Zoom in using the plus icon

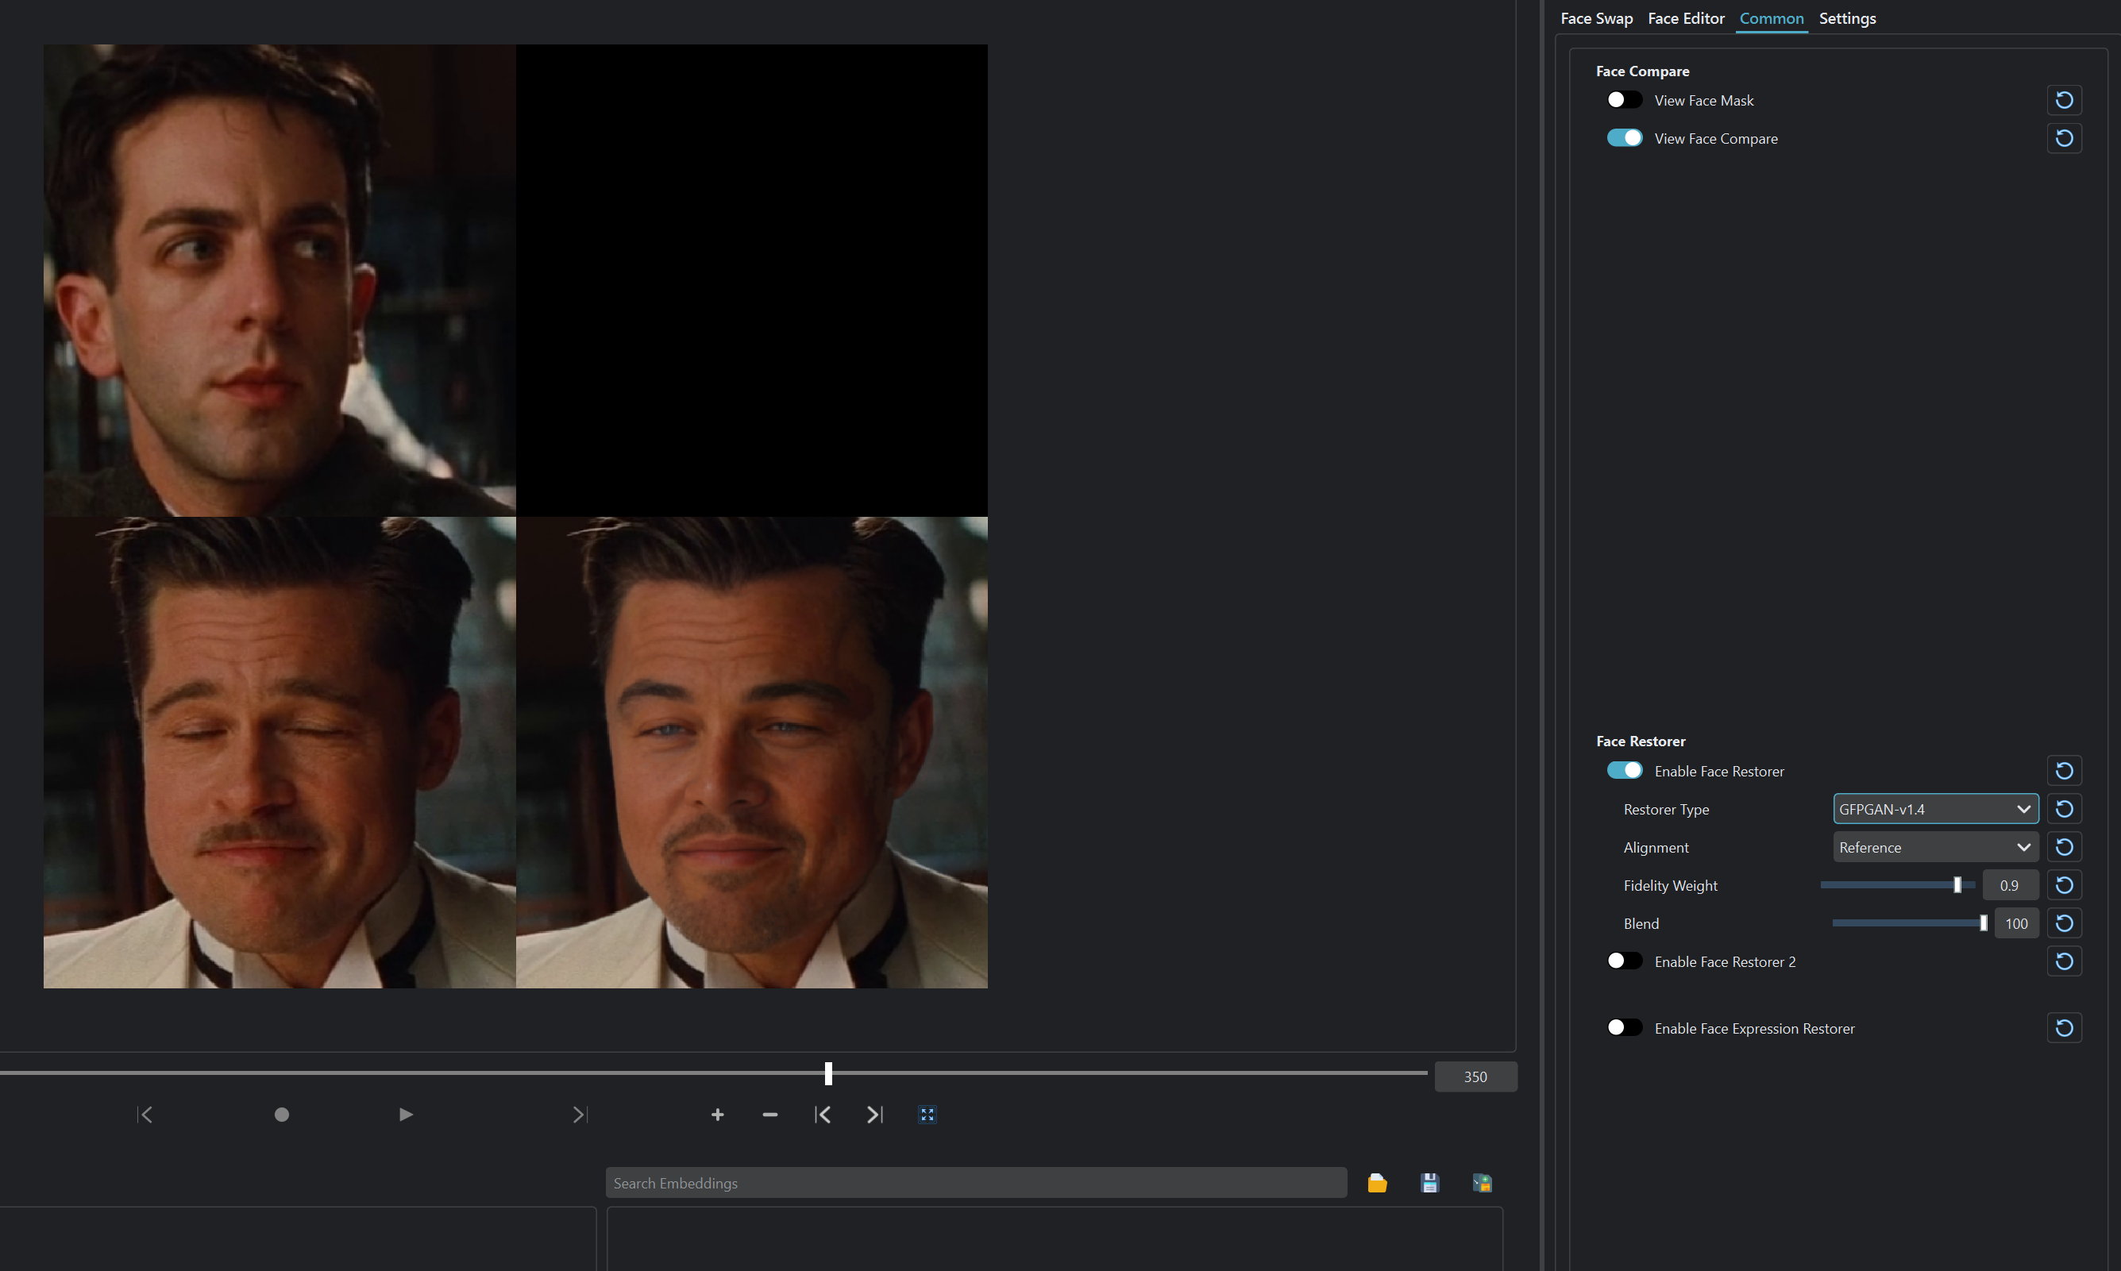pyautogui.click(x=718, y=1115)
